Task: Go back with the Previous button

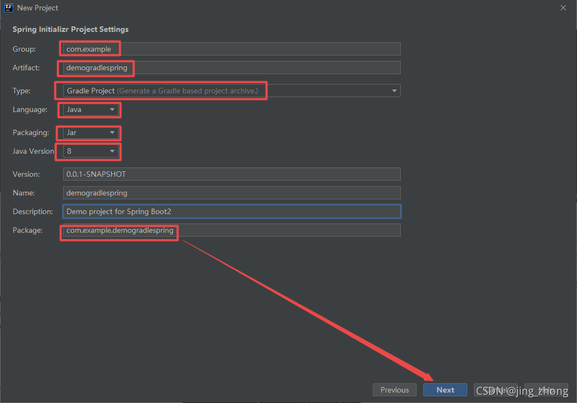Action: [x=395, y=390]
